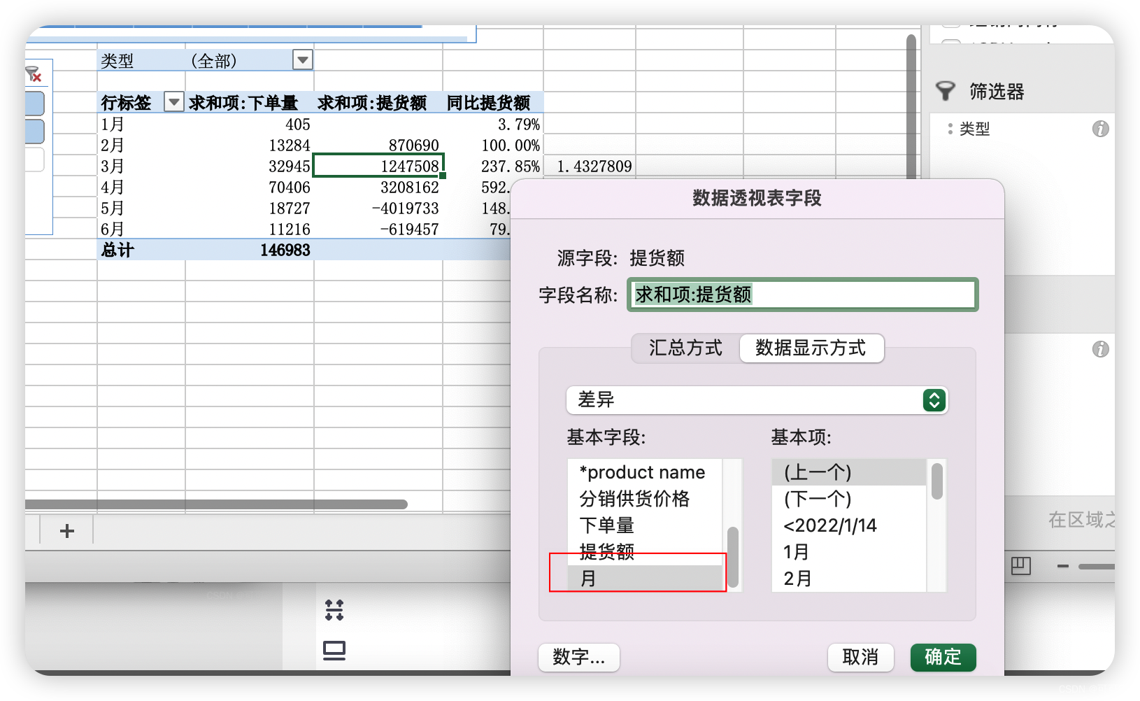Confirm dialog with 确定 button
Image resolution: width=1140 pixels, height=701 pixels.
click(943, 657)
